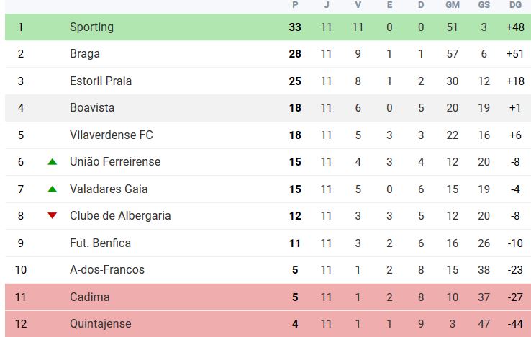
Task: Open Clube de Albergaria team page
Action: [x=120, y=215]
